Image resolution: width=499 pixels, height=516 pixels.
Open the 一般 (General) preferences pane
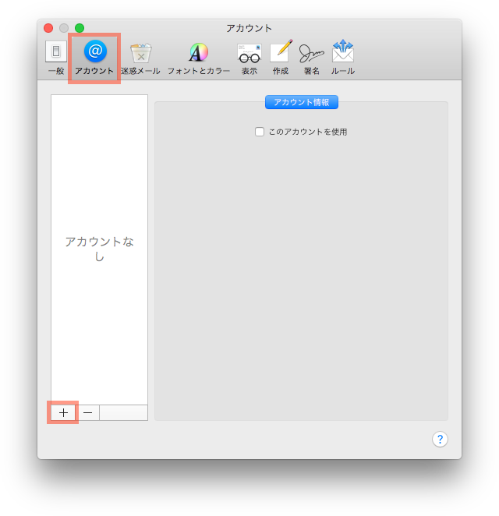[56, 58]
